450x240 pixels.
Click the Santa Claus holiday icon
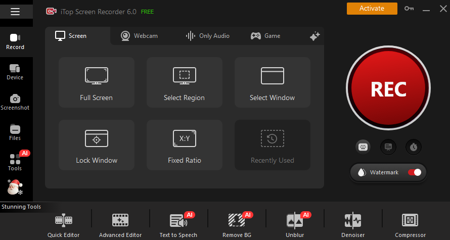tap(15, 187)
